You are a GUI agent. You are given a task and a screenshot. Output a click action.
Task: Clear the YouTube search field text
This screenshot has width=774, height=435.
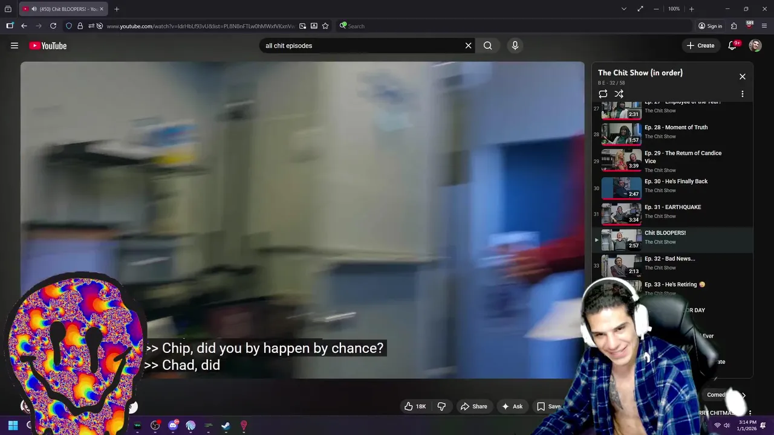coord(468,45)
